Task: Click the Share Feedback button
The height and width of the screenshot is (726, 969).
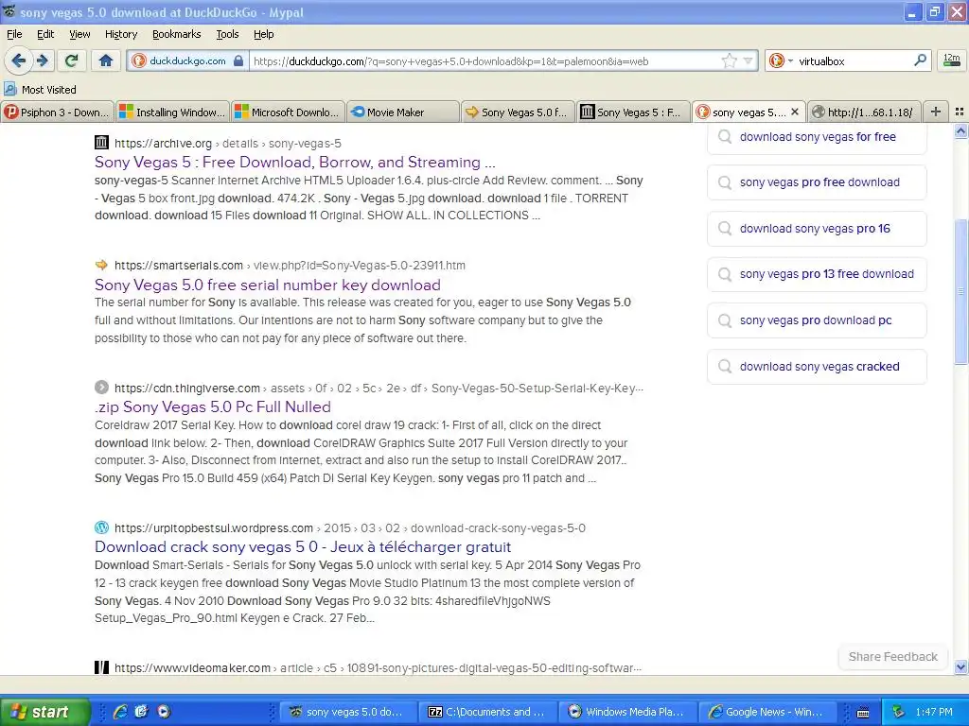Action: tap(892, 657)
